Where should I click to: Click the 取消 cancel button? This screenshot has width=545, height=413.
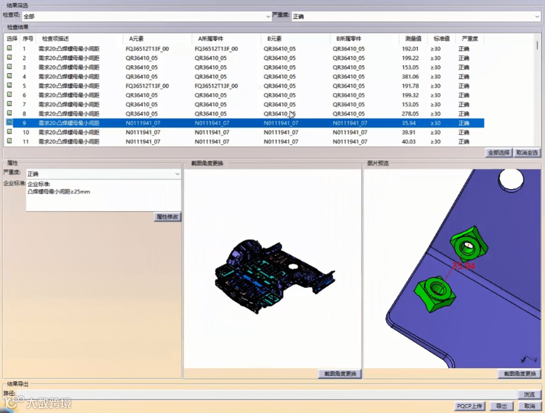[529, 406]
